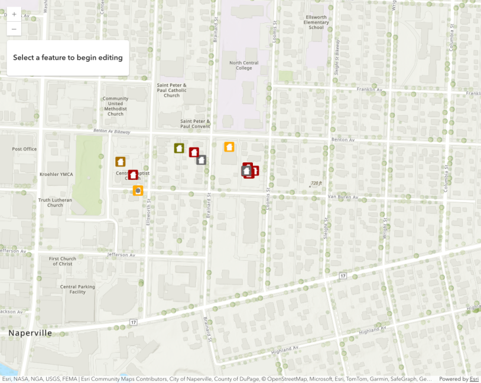Select the orange house marker near Brainard St
Viewport: 481px width, 383px height.
click(x=229, y=147)
